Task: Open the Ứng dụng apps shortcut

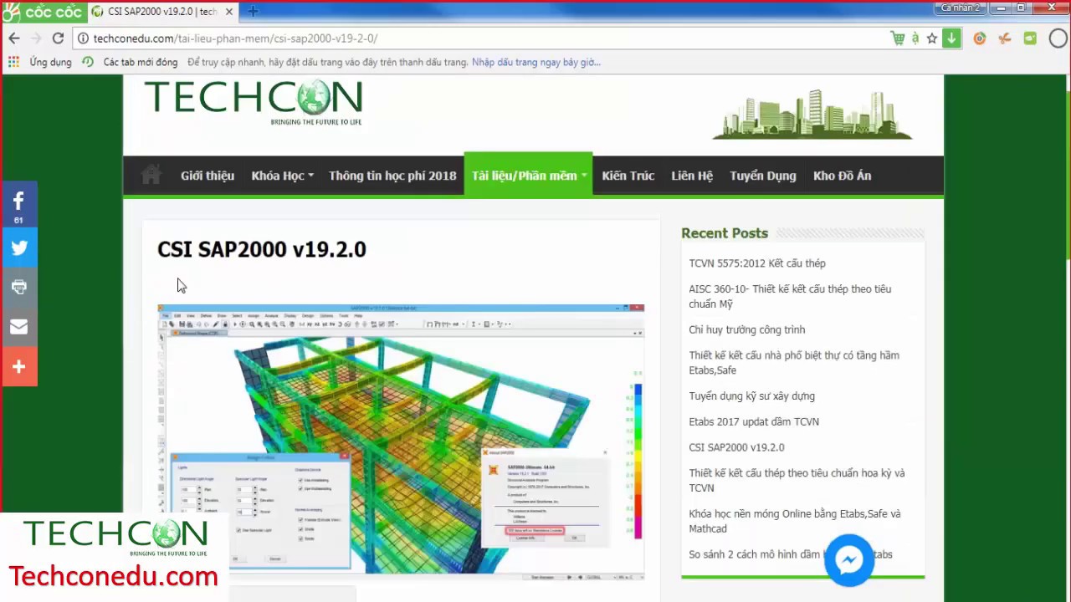Action: tap(40, 62)
